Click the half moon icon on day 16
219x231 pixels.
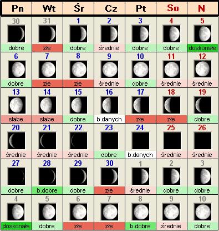click(109, 105)
